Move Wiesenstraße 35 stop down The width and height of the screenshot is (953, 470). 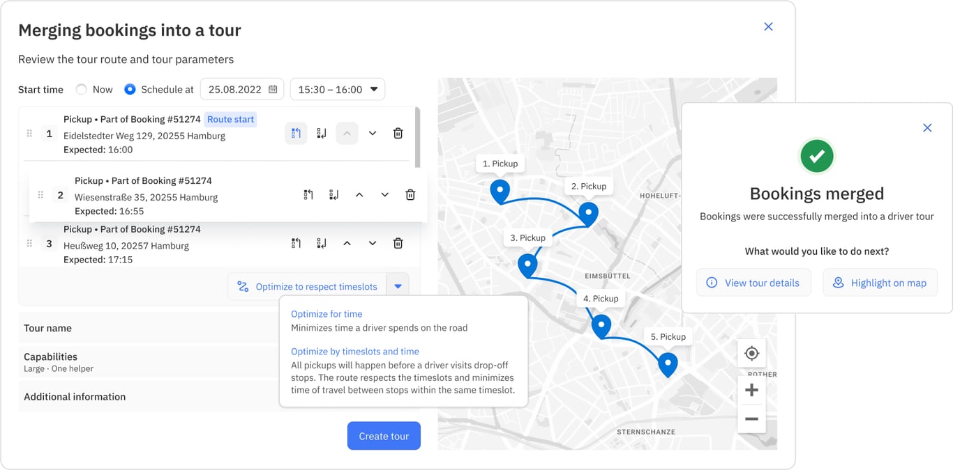pos(385,195)
